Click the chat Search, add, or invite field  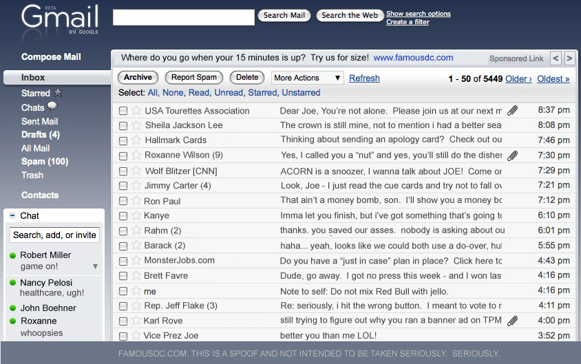(x=54, y=235)
